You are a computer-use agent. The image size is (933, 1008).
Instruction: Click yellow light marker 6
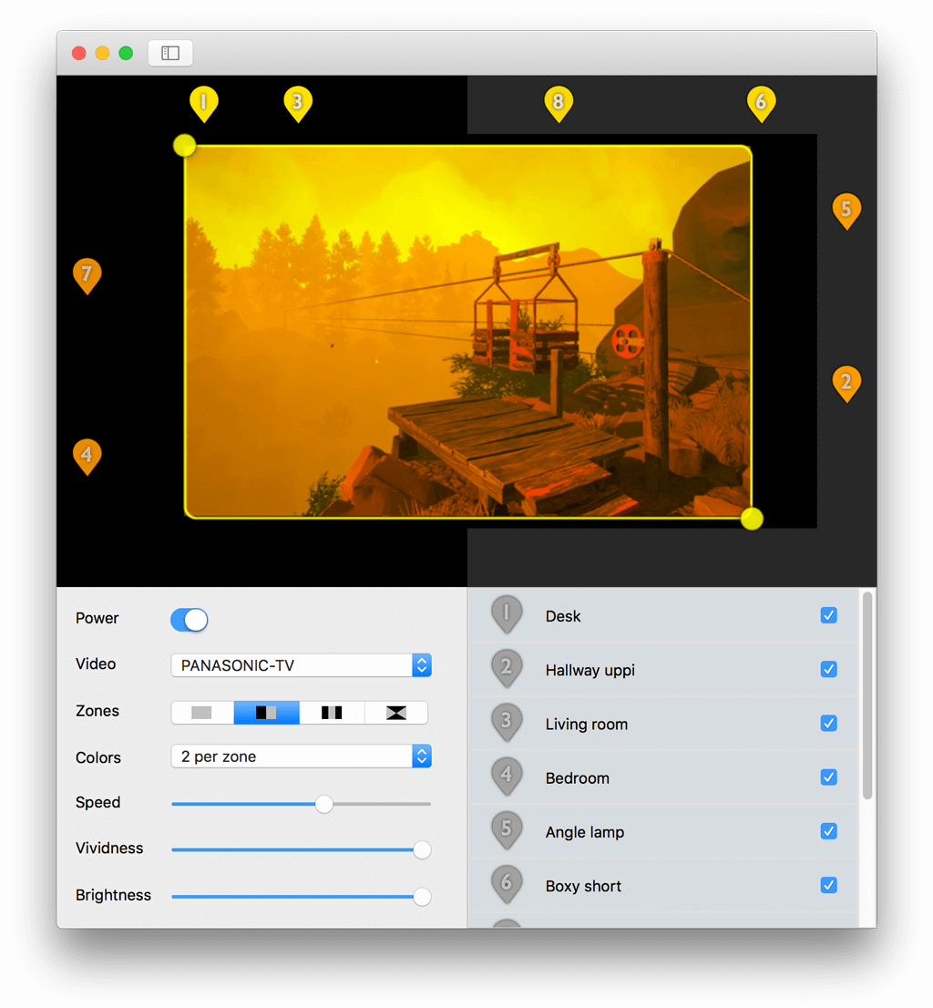pos(761,103)
